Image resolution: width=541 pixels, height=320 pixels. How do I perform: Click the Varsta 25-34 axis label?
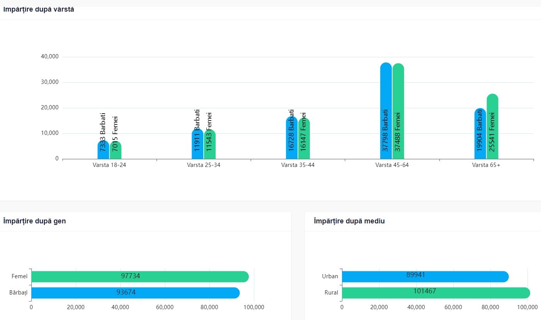pos(204,165)
